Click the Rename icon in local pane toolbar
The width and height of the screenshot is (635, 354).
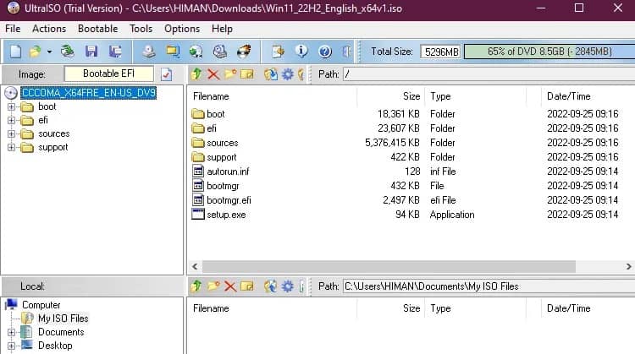[x=247, y=286]
